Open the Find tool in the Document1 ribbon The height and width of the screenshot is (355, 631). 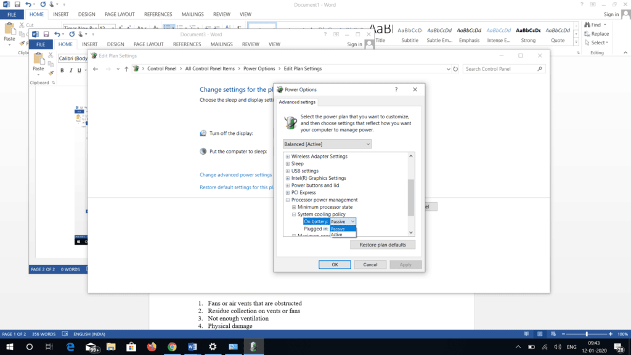(595, 25)
